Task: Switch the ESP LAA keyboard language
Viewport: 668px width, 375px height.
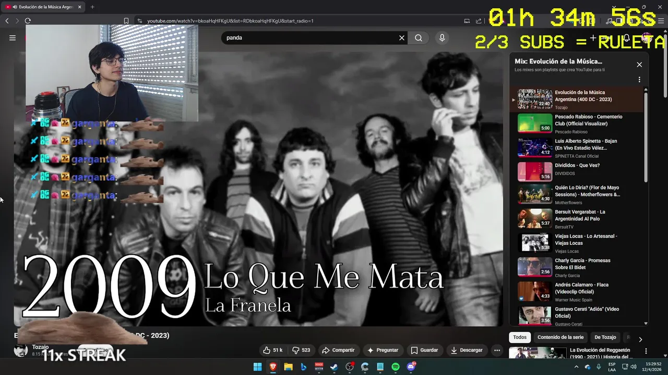Action: coord(613,367)
